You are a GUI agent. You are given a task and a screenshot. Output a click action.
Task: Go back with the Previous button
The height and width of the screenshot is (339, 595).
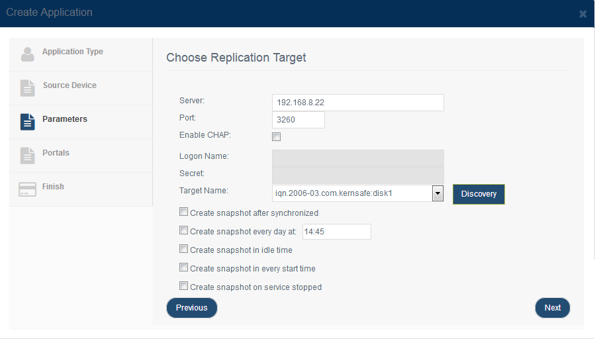click(x=192, y=308)
